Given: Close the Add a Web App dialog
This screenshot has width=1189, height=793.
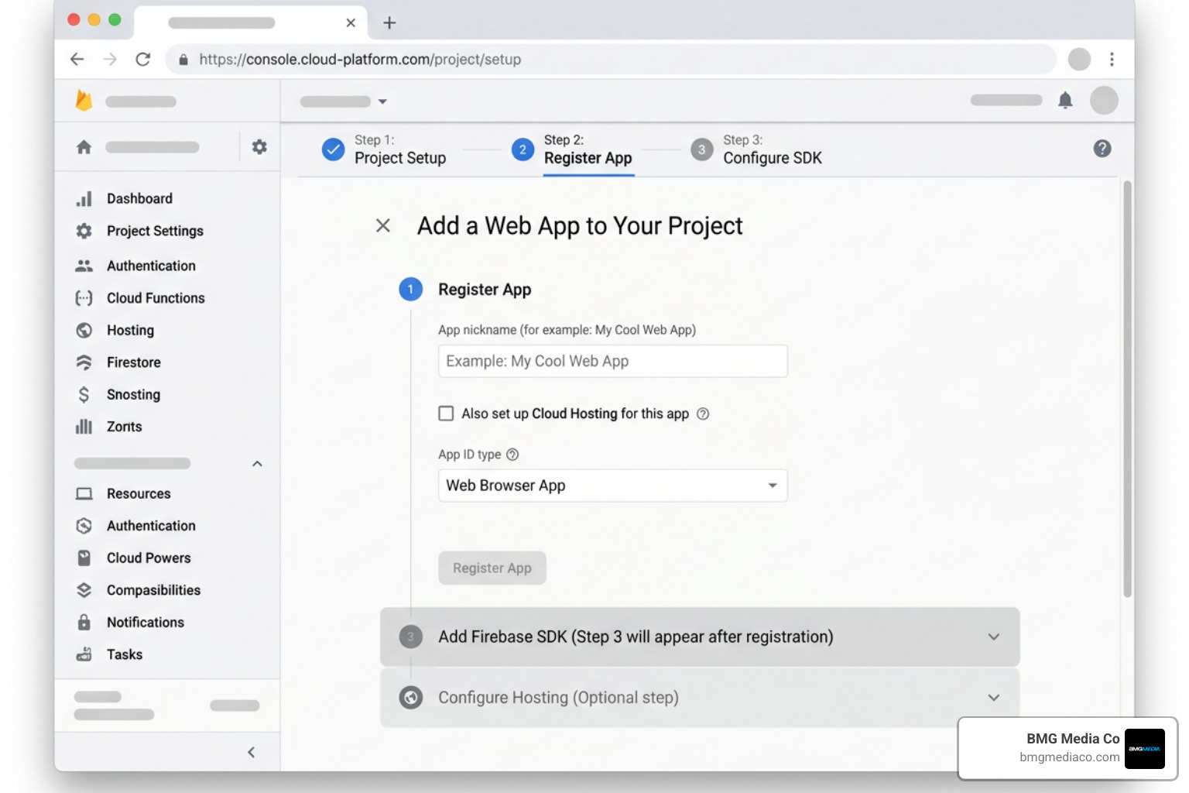Looking at the screenshot, I should [x=382, y=225].
